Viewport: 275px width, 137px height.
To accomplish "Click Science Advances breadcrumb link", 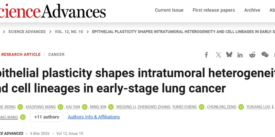I will pos(27,32).
